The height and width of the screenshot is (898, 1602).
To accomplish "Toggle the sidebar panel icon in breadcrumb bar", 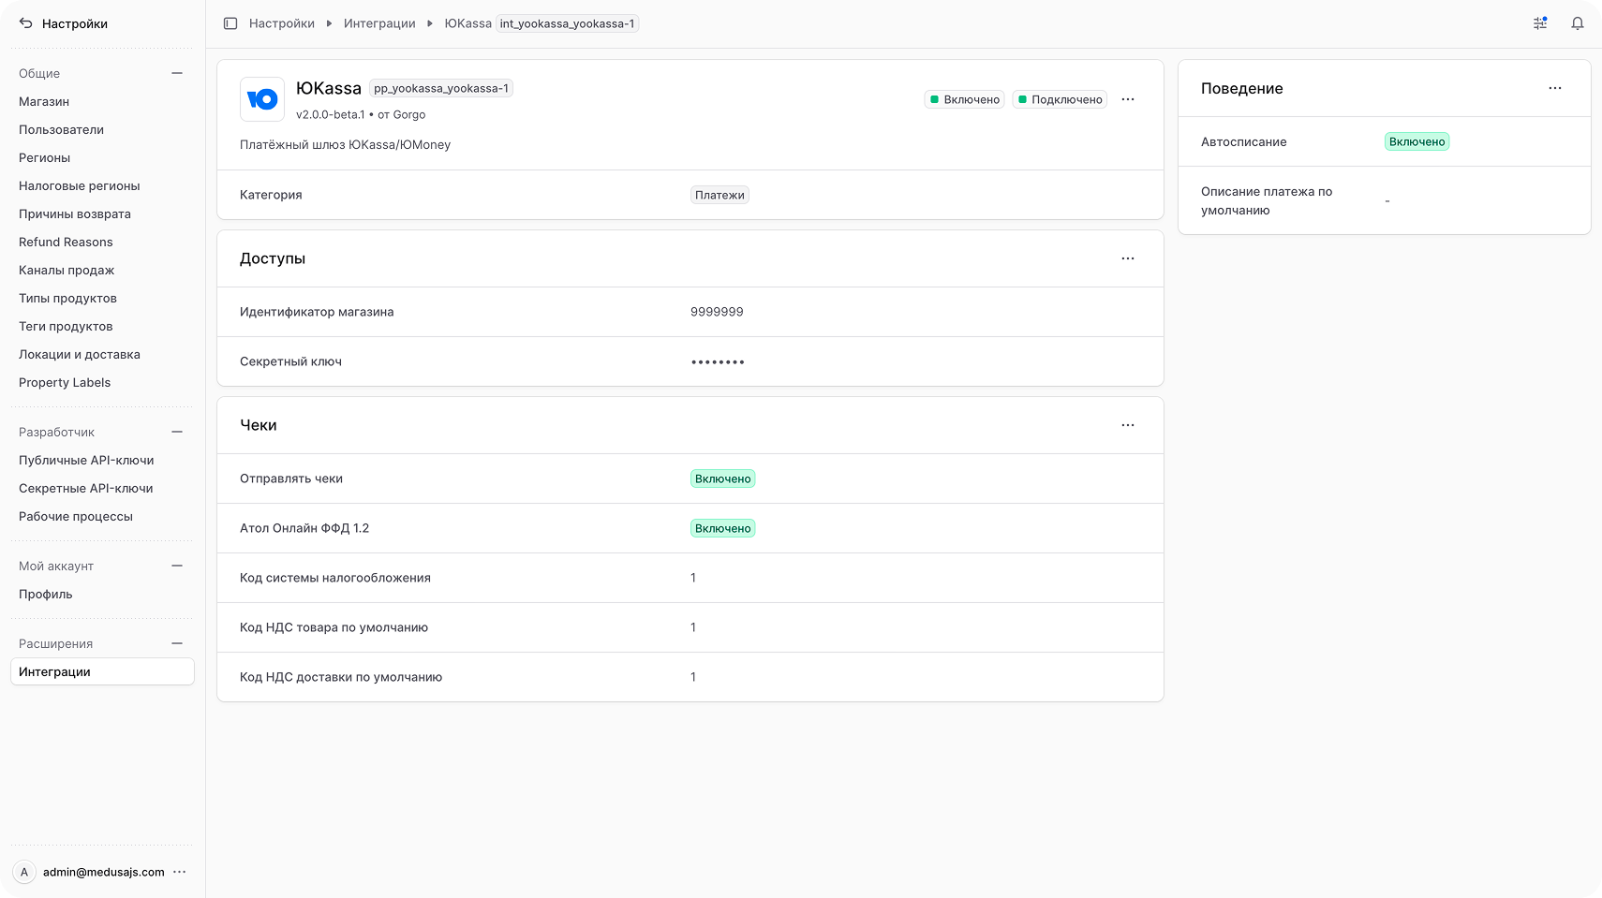I will pos(230,23).
